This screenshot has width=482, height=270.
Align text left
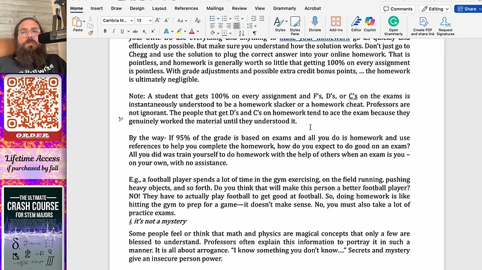coord(213,26)
